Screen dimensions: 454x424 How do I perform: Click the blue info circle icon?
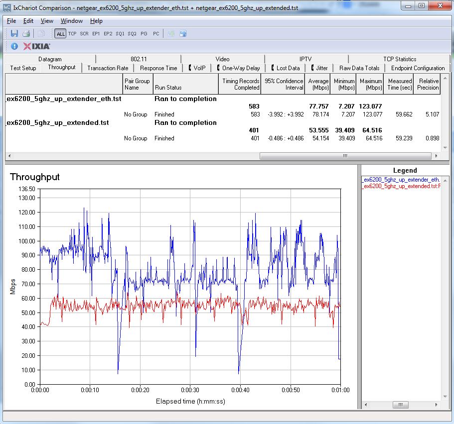pyautogui.click(x=14, y=46)
